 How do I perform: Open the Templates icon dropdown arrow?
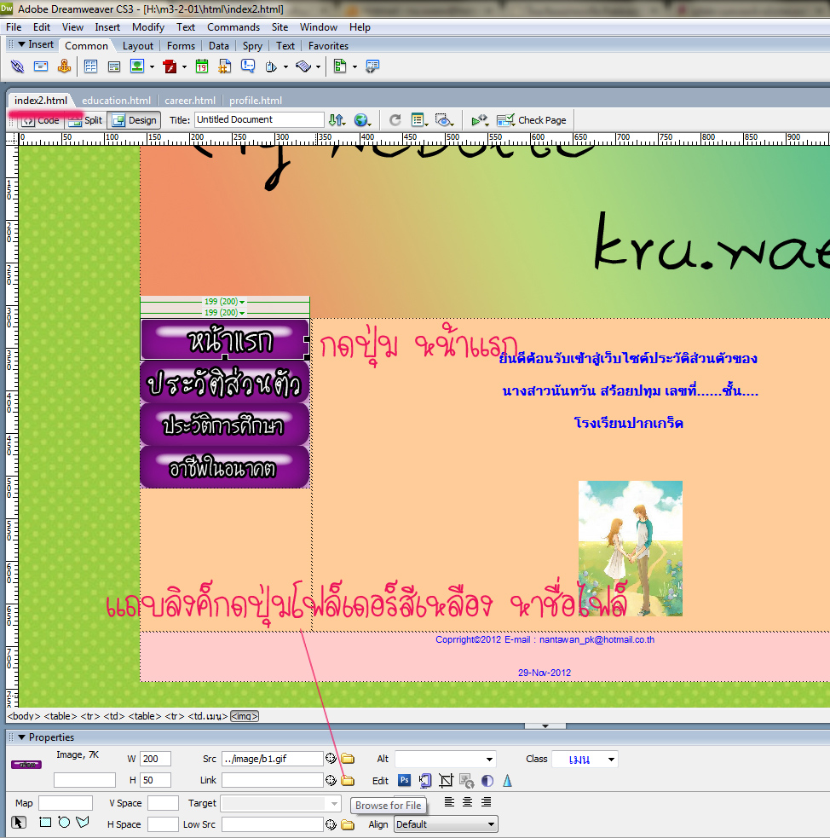(x=354, y=66)
